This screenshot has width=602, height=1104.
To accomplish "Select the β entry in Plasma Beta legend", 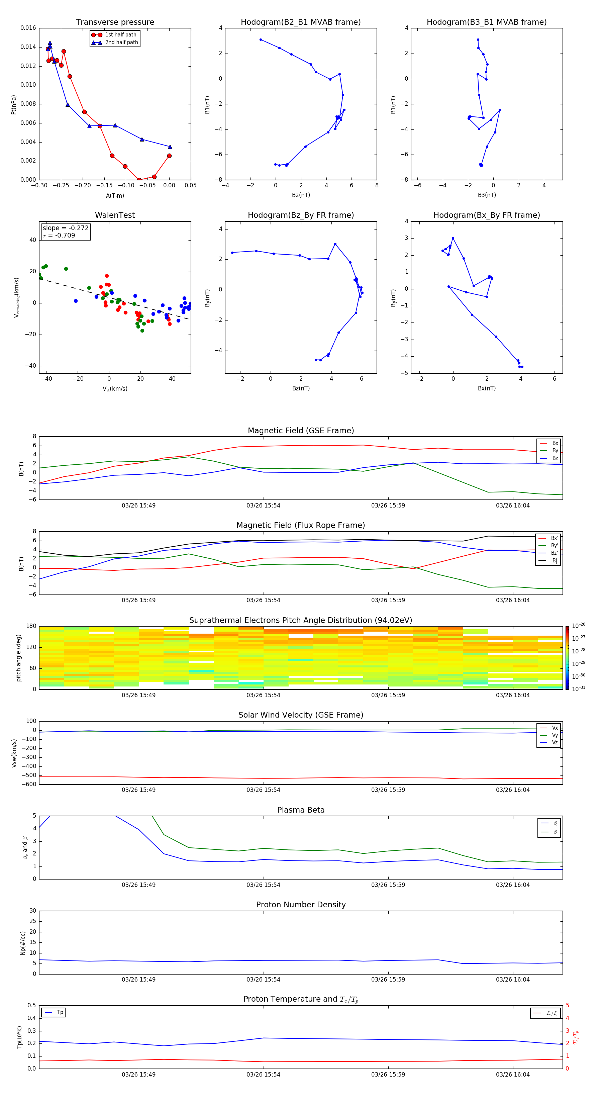I will [x=549, y=832].
